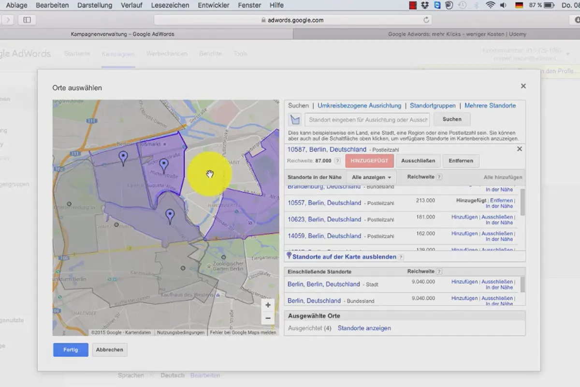This screenshot has width=580, height=387.
Task: Click the blue Fertig button
Action: 71,350
